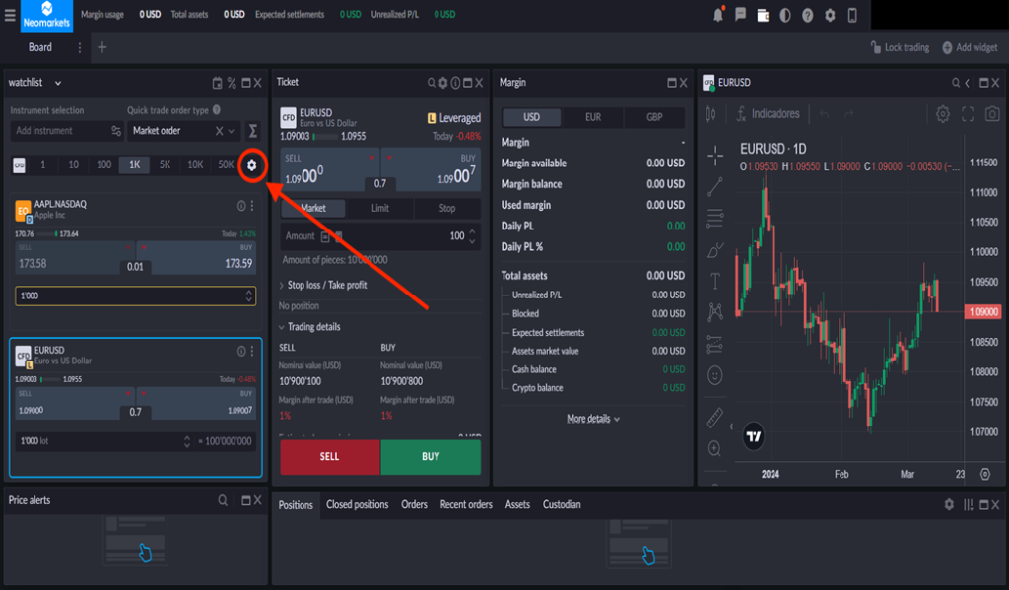Open the wallet icon in top bar

(763, 15)
